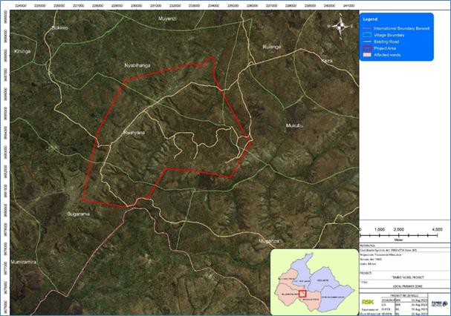This screenshot has width=451, height=316.
Task: Click the red square on inset map
Action: coord(302,294)
